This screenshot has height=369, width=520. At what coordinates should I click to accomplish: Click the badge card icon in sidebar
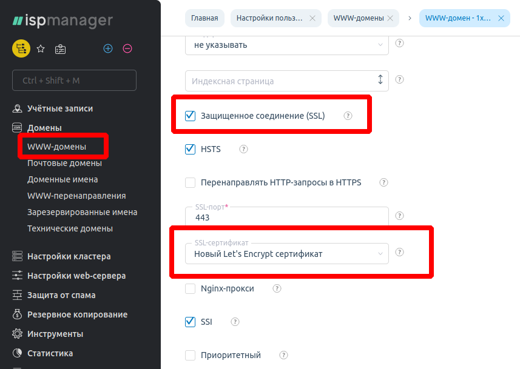point(60,49)
